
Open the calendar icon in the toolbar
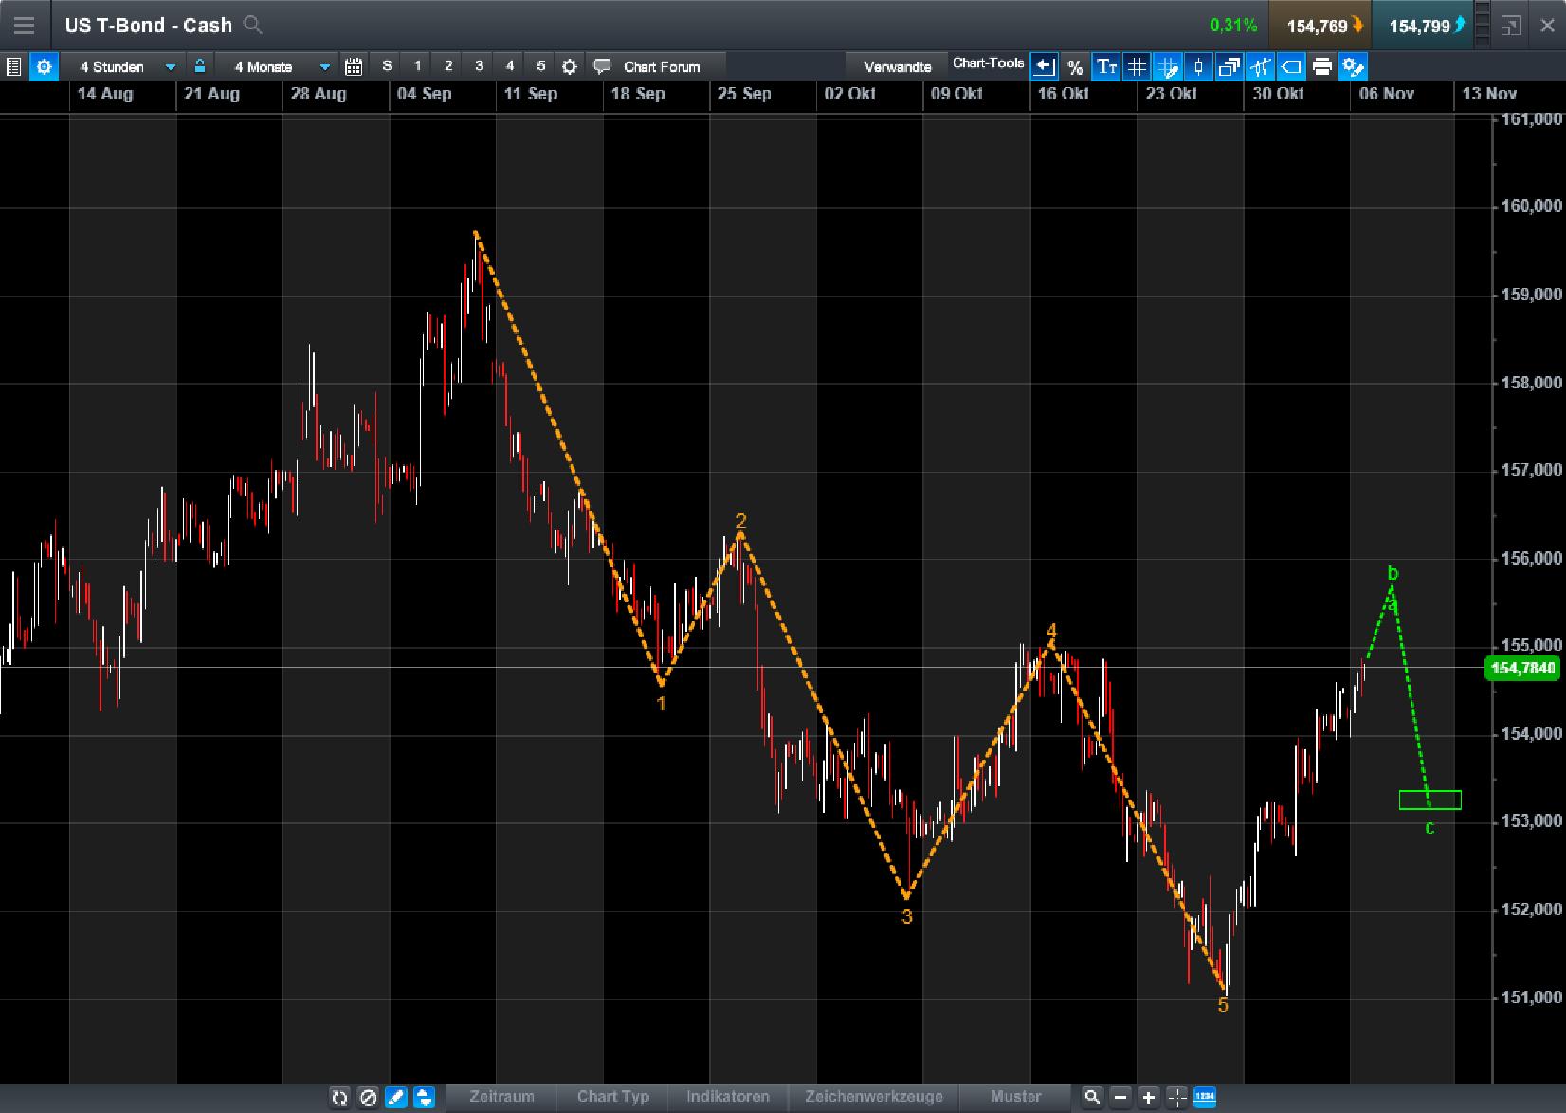pyautogui.click(x=354, y=66)
